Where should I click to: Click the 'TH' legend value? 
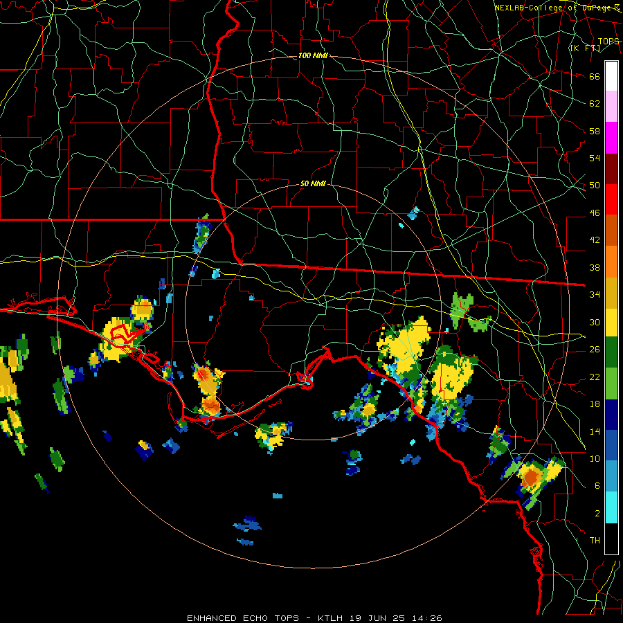(x=595, y=541)
